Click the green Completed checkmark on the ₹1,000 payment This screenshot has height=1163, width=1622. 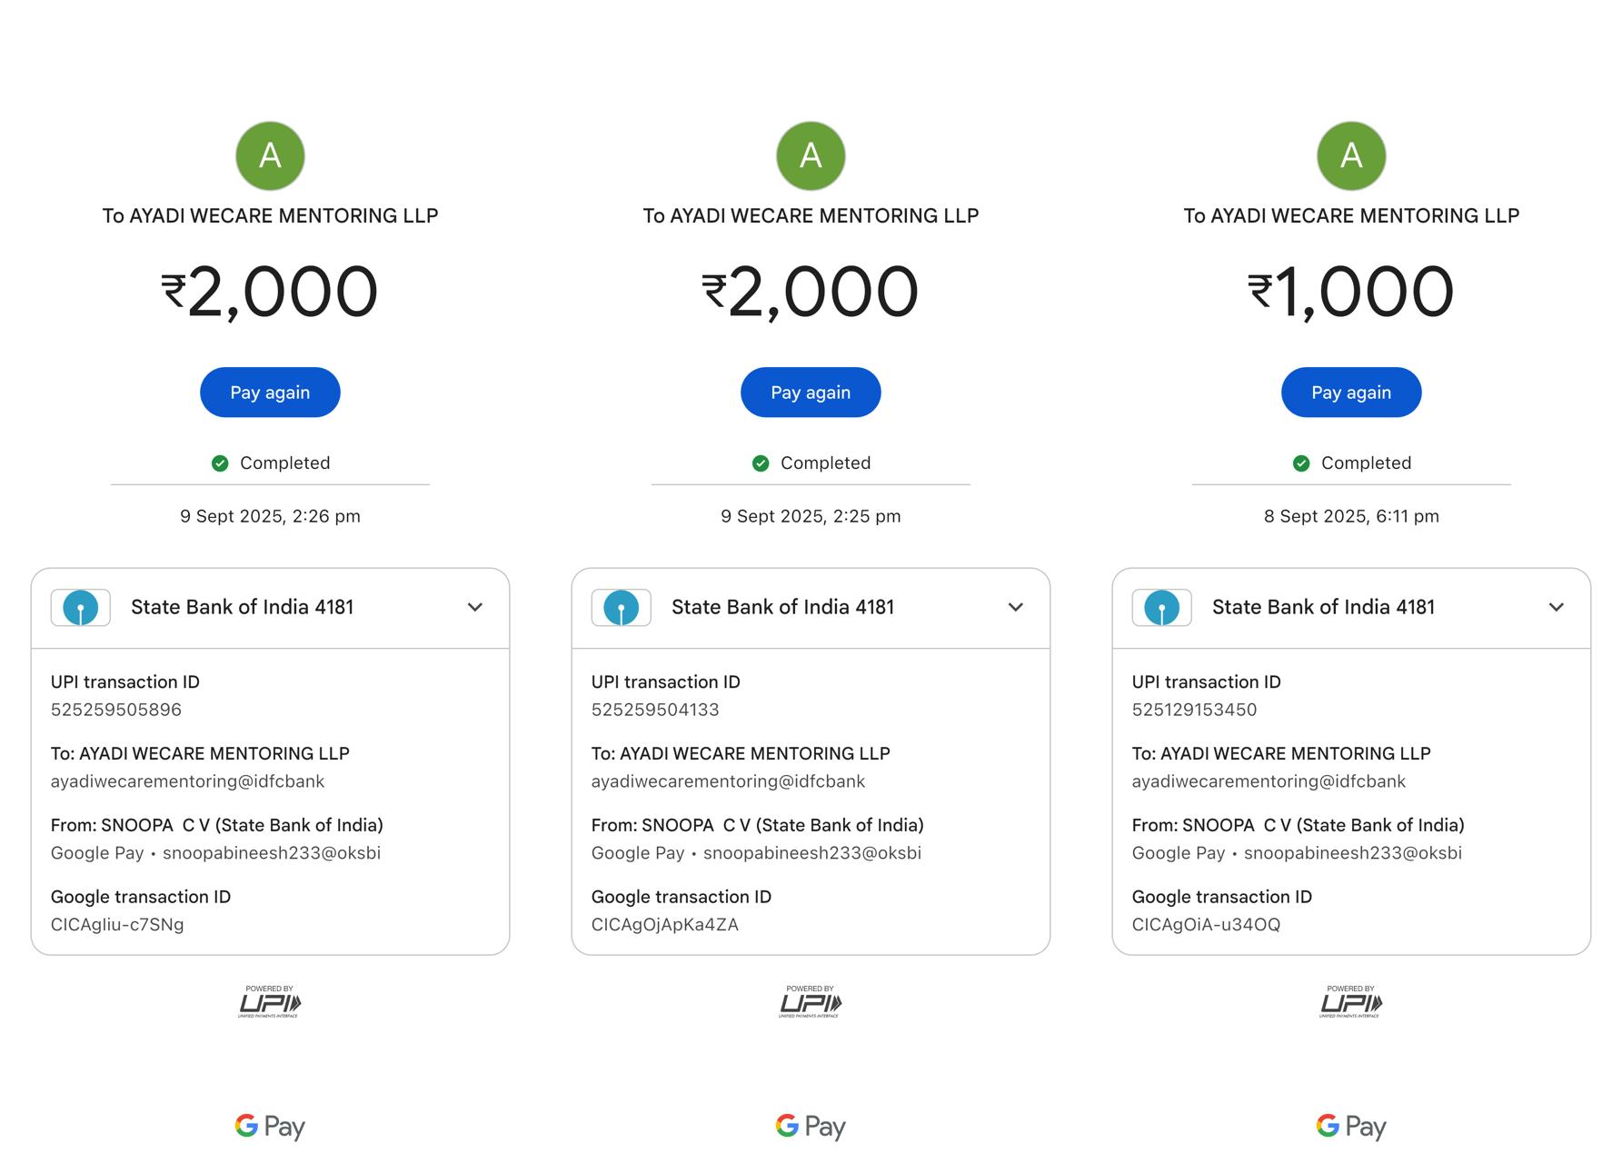tap(1301, 463)
